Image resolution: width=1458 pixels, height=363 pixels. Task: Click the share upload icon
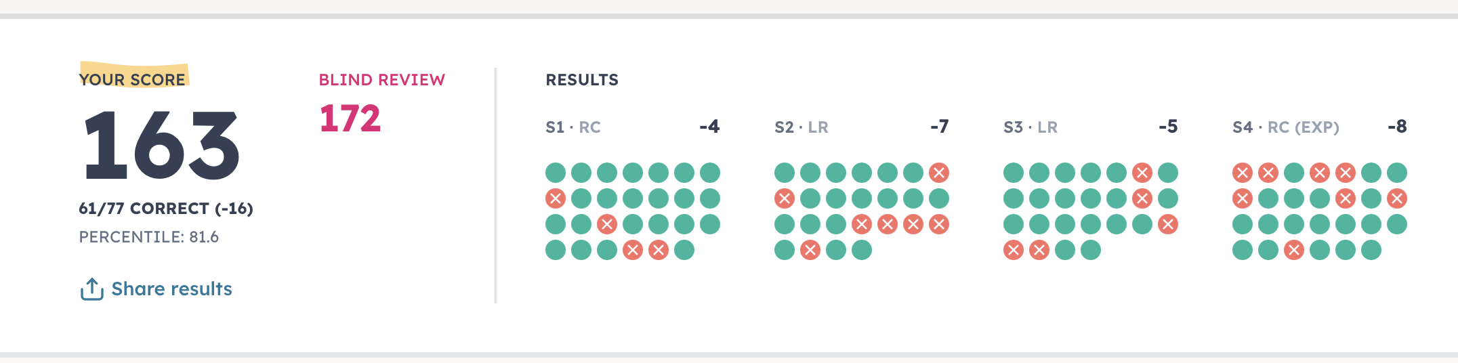coord(91,289)
